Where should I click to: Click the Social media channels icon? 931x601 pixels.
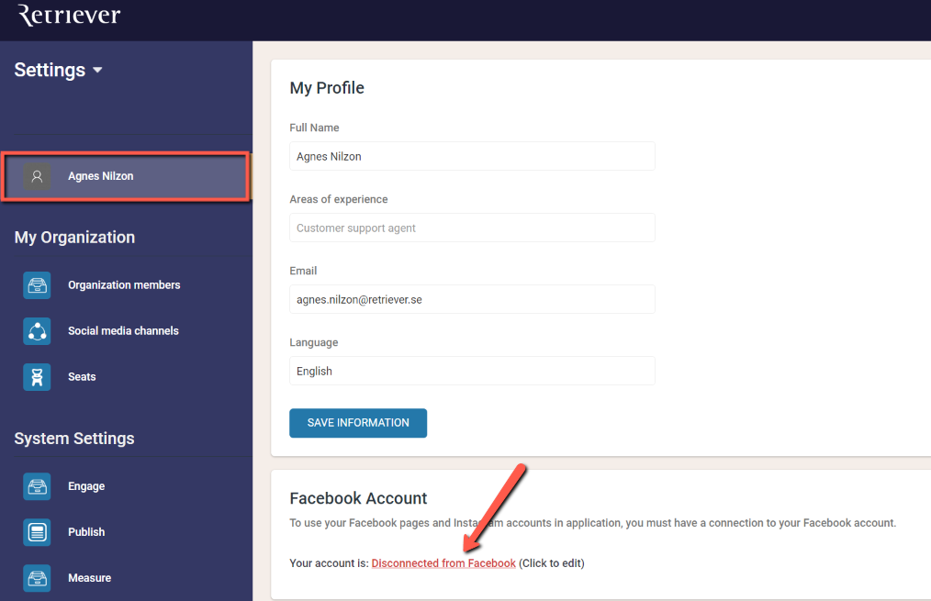(37, 331)
